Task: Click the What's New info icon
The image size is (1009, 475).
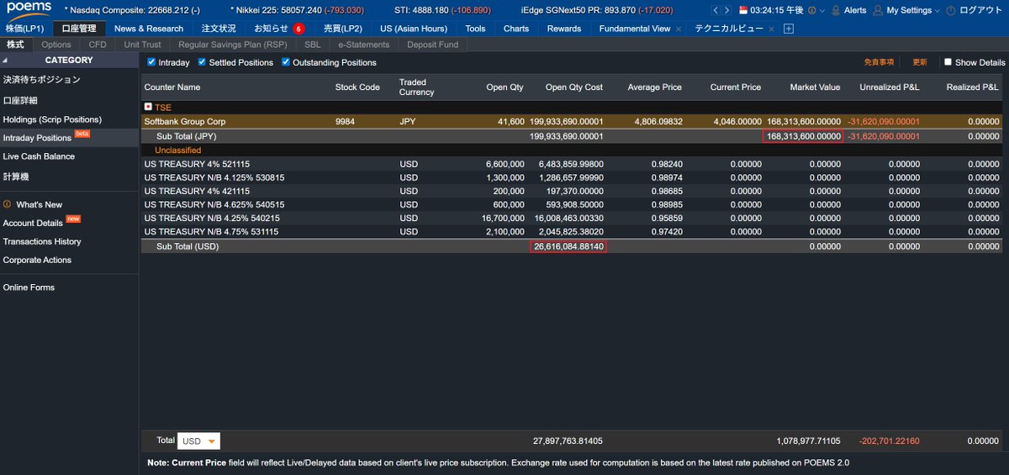Action: click(7, 204)
